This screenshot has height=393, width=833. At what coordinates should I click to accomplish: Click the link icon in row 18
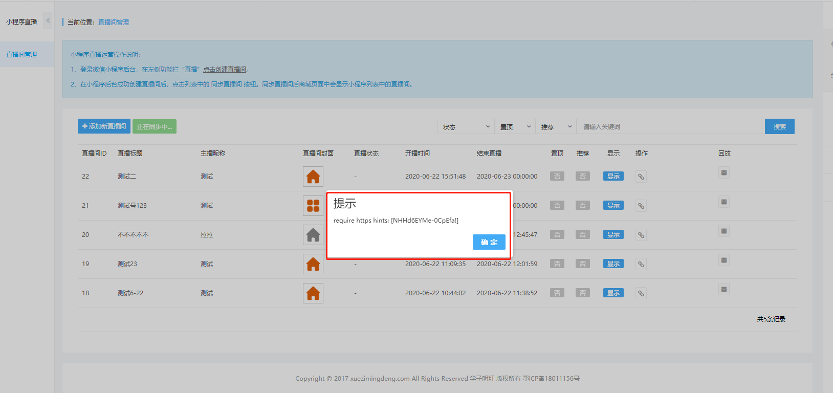click(641, 293)
